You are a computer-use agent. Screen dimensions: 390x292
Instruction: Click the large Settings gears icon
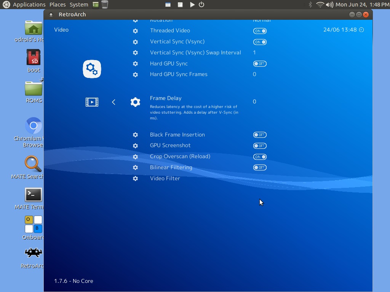pos(92,69)
